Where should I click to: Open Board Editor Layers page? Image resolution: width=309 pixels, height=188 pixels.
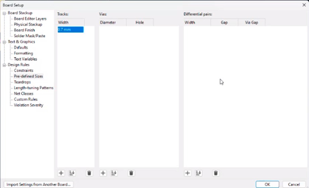pyautogui.click(x=30, y=19)
